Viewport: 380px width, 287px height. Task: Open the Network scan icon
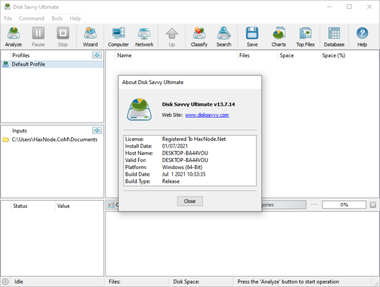point(144,37)
